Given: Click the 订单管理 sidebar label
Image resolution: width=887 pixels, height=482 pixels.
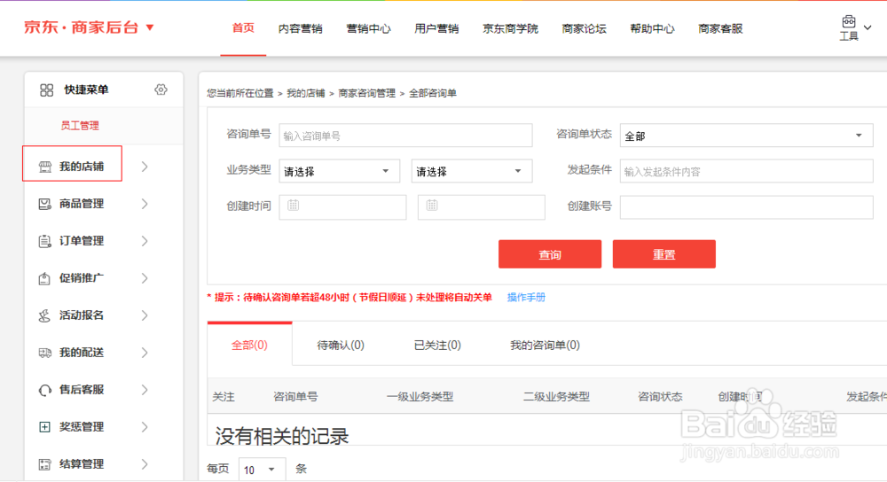Looking at the screenshot, I should coord(82,241).
